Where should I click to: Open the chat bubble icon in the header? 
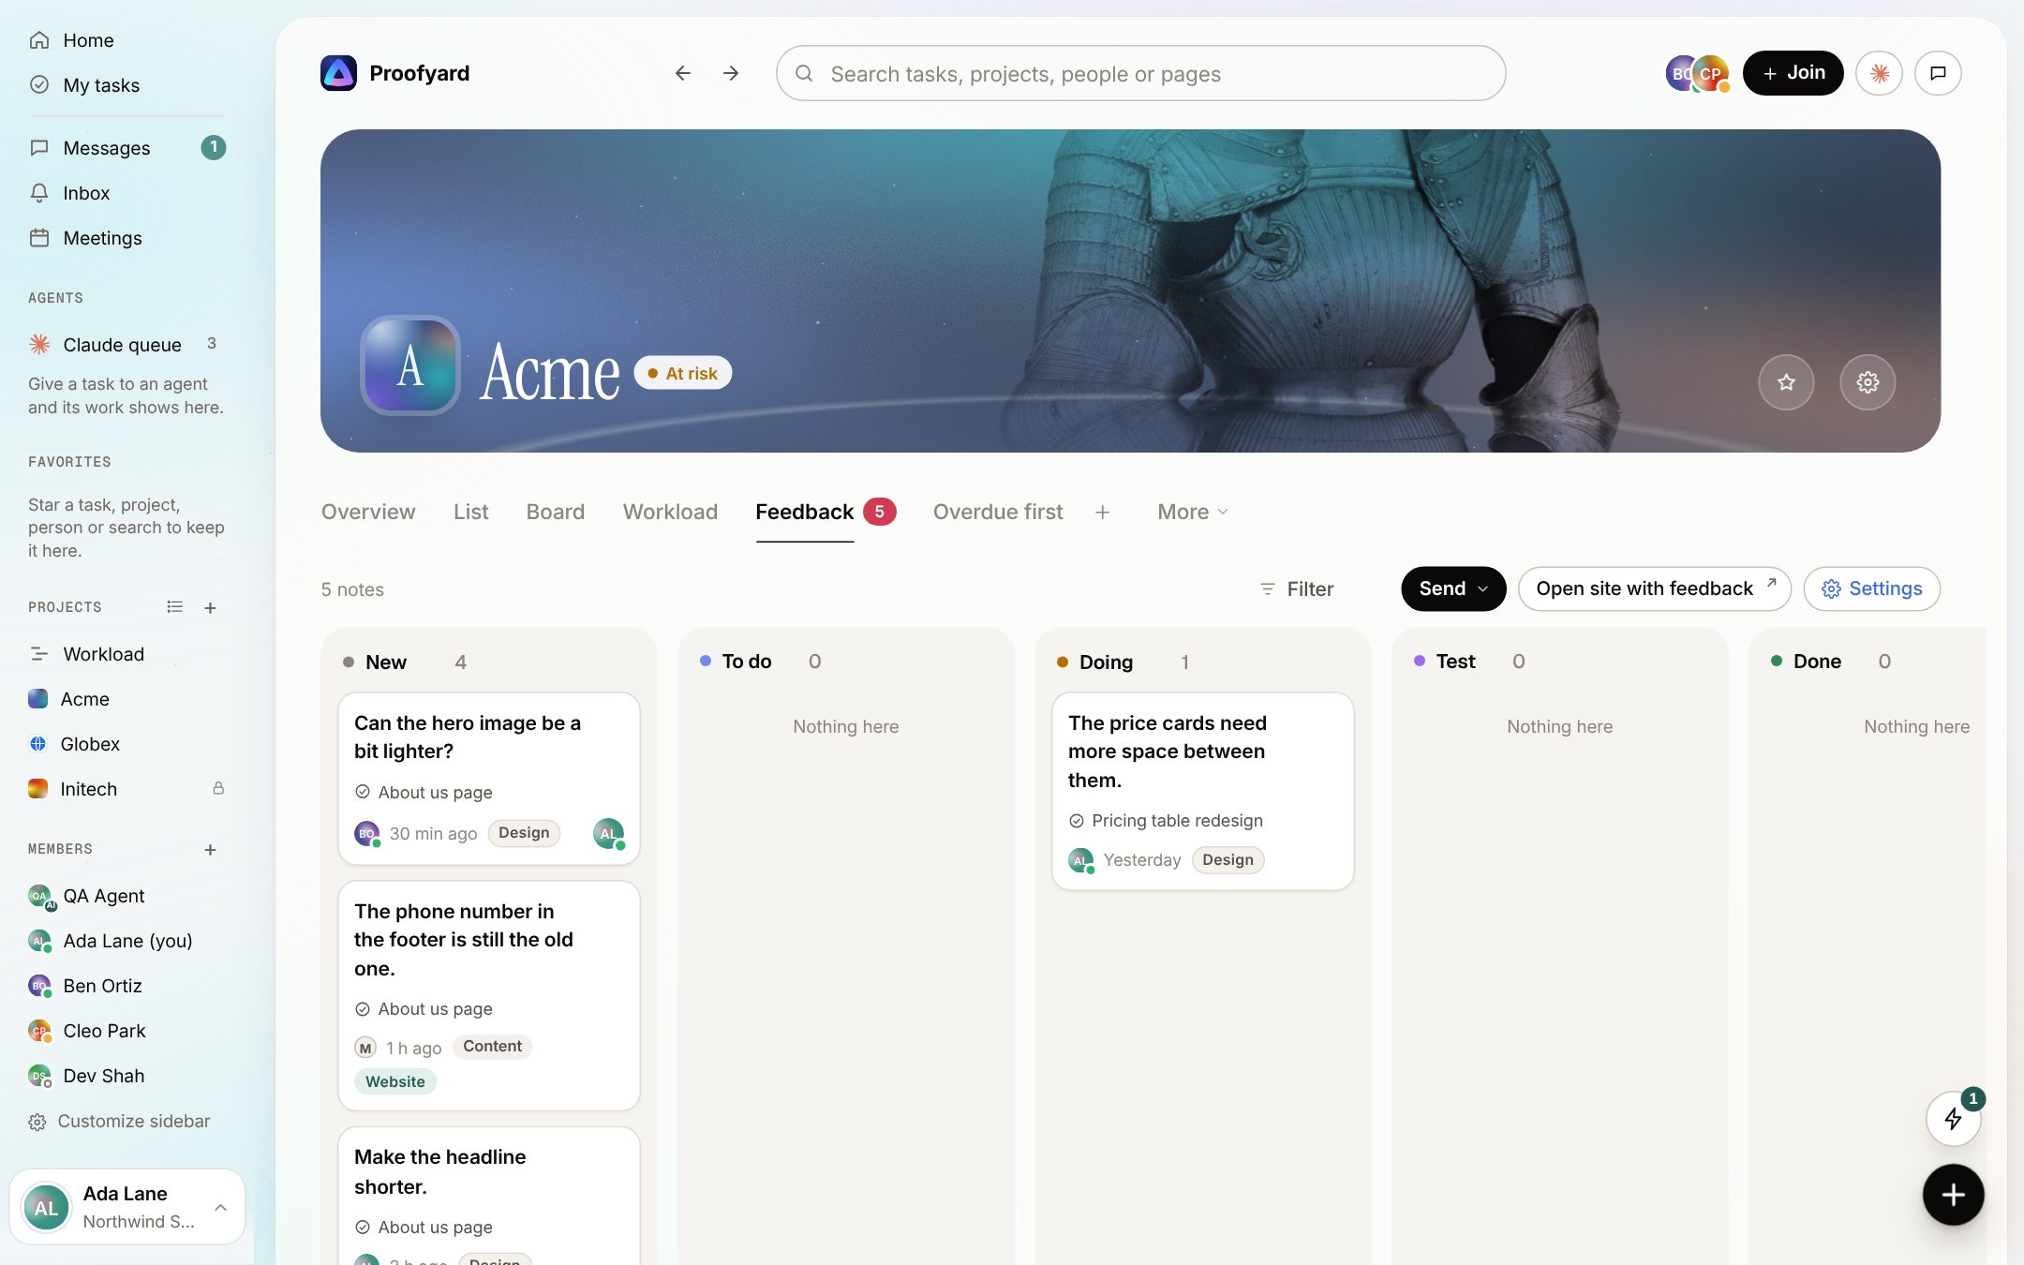(x=1938, y=73)
